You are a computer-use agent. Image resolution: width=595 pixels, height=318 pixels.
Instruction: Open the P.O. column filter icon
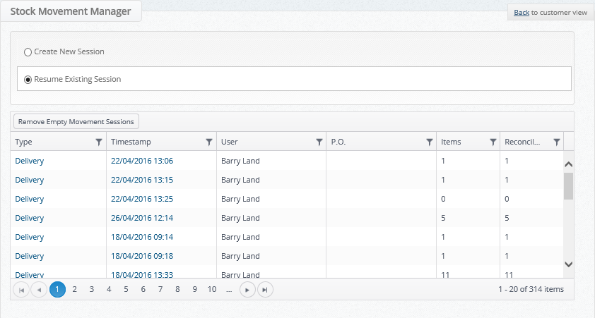pyautogui.click(x=429, y=142)
